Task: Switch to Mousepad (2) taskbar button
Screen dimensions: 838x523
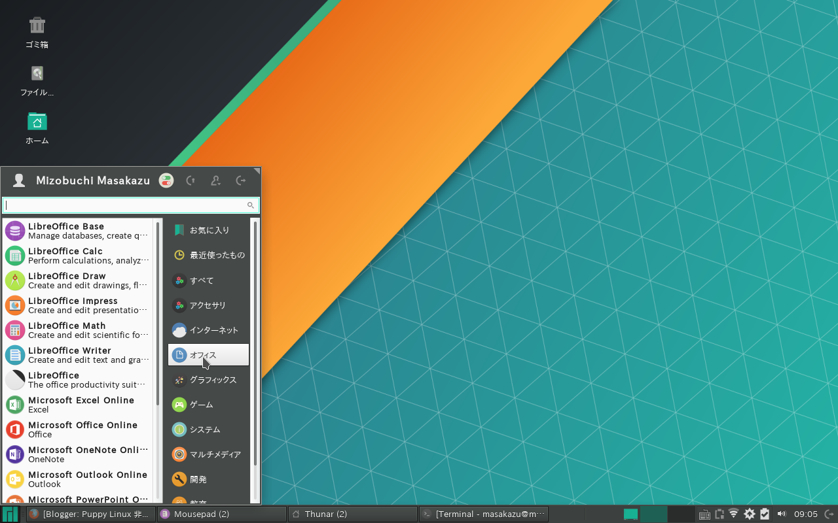Action: [222, 514]
